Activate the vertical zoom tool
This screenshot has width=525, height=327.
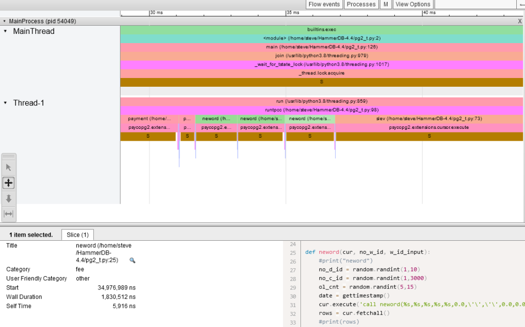(x=8, y=198)
